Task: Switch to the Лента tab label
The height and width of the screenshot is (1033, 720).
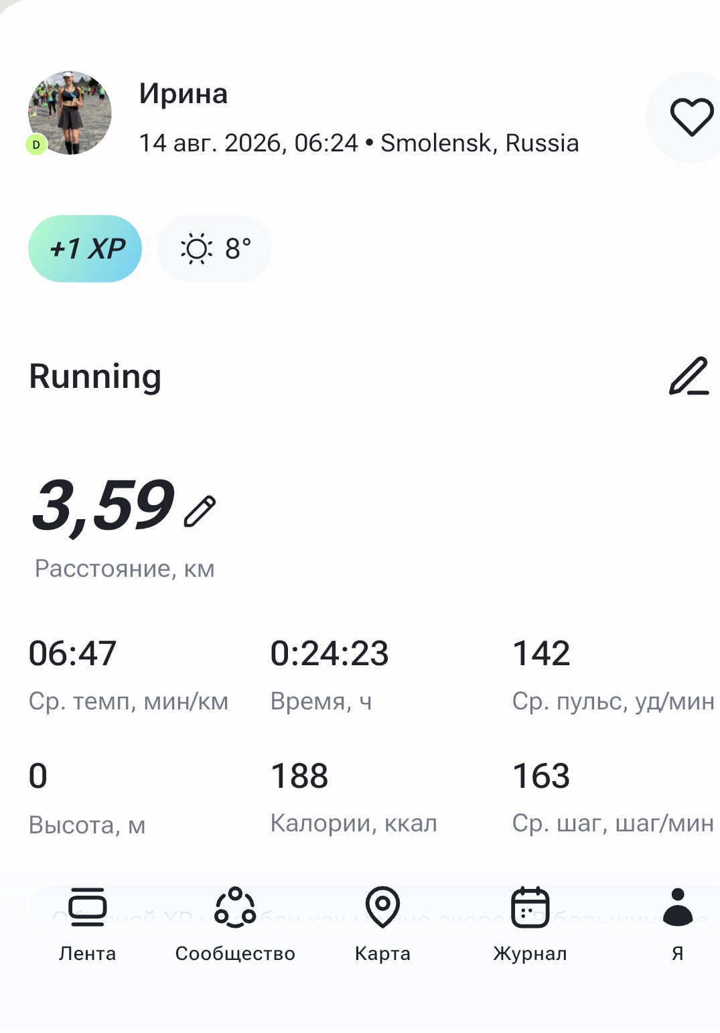Action: pyautogui.click(x=87, y=953)
